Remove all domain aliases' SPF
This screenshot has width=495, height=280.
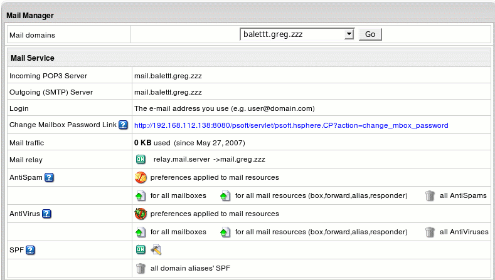click(141, 269)
